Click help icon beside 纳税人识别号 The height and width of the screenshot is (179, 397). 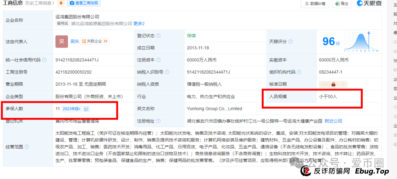pos(167,72)
